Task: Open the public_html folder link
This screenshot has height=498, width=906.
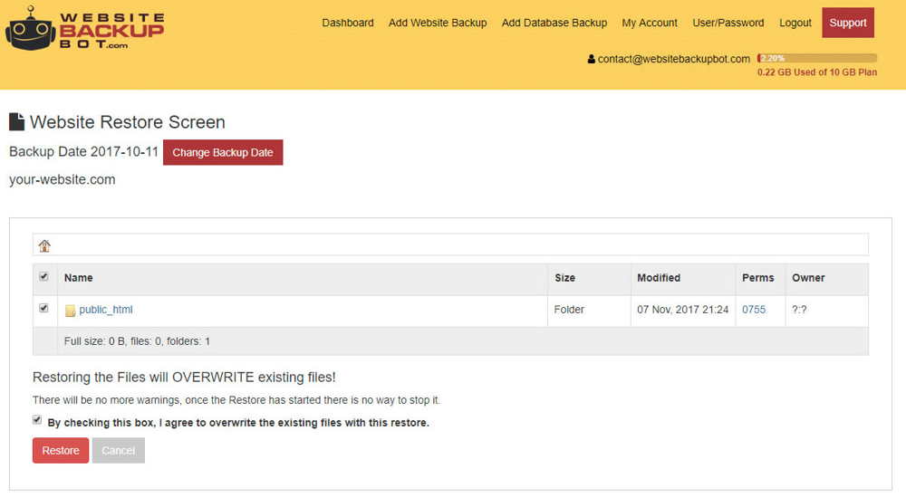Action: 106,310
